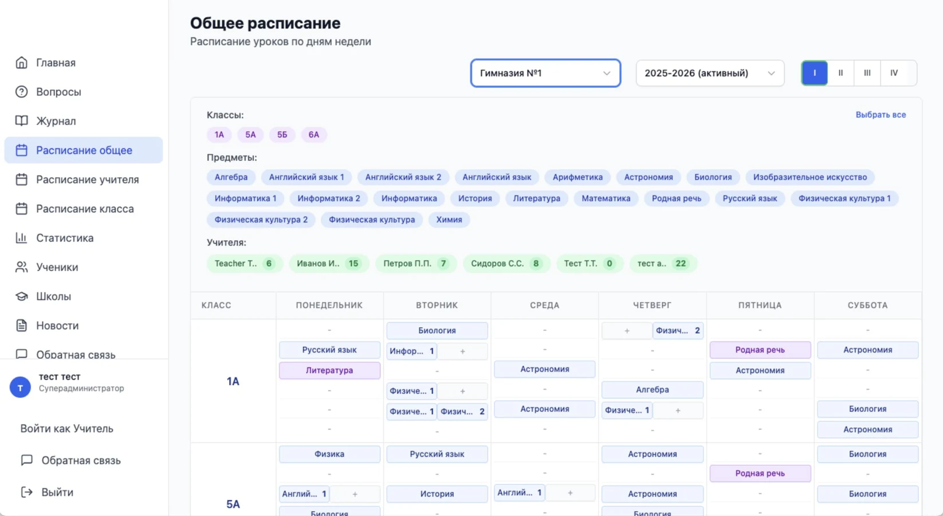The height and width of the screenshot is (516, 943).
Task: Switch to quarter II tab
Action: (840, 73)
